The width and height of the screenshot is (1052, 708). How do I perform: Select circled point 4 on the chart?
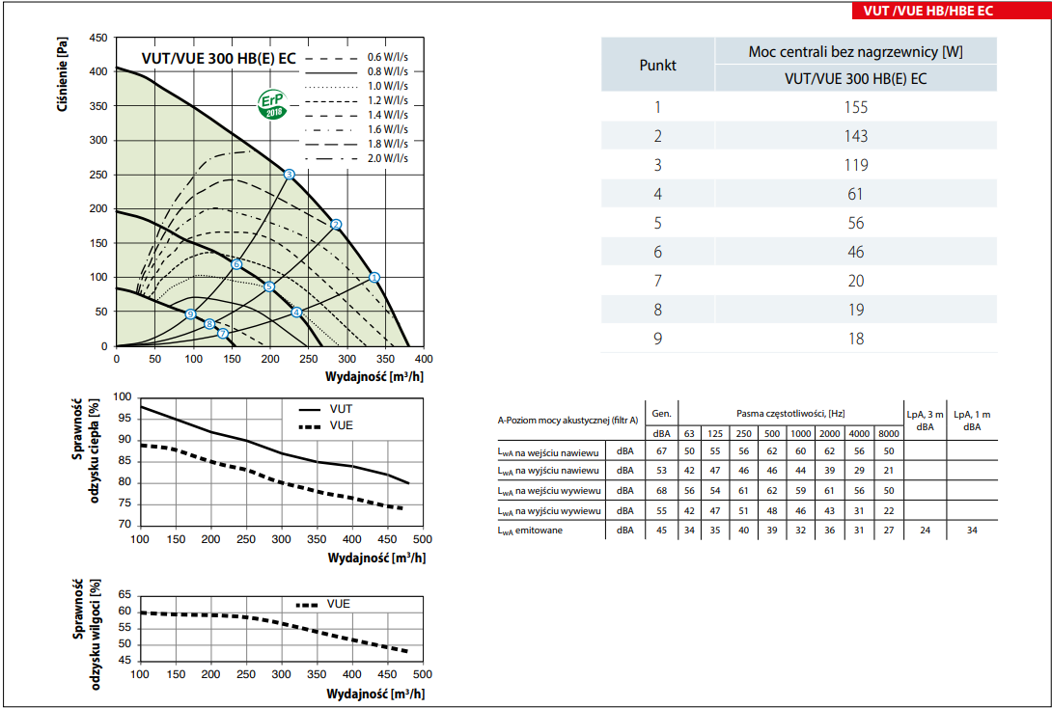[x=296, y=313]
